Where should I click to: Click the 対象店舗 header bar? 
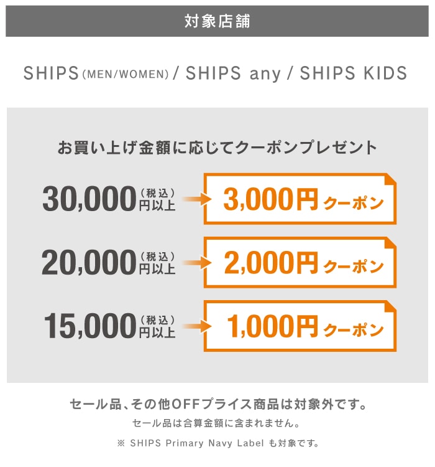coord(217,21)
